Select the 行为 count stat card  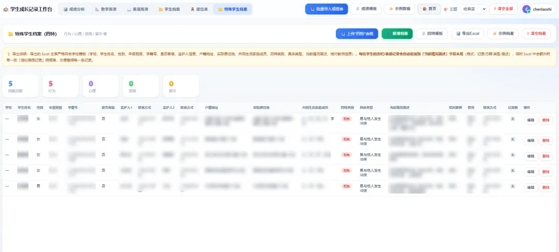(x=61, y=86)
